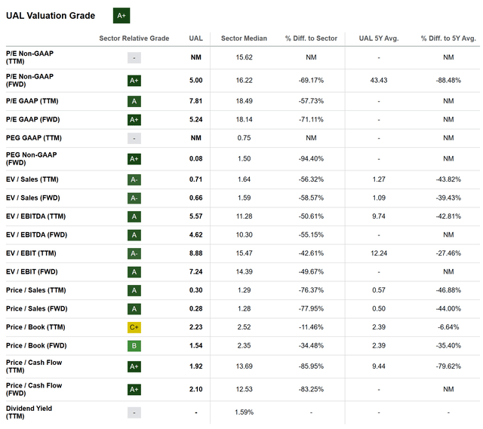The height and width of the screenshot is (429, 483).
Task: Click the A+ overall UAL Valuation Grade badge
Action: point(122,16)
